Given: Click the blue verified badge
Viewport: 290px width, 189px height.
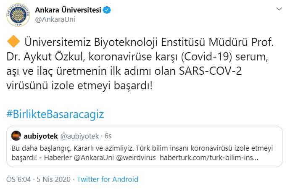Looking at the screenshot, I should [107, 10].
